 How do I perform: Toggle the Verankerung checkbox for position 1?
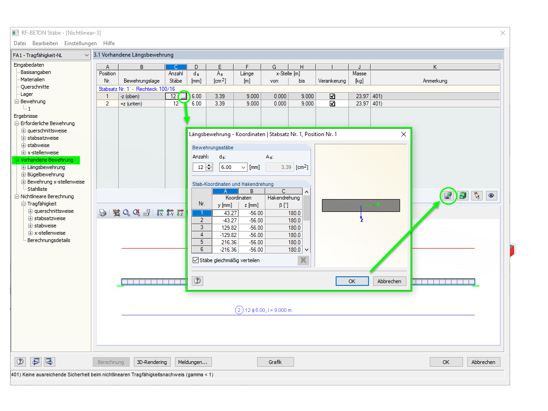pyautogui.click(x=332, y=96)
